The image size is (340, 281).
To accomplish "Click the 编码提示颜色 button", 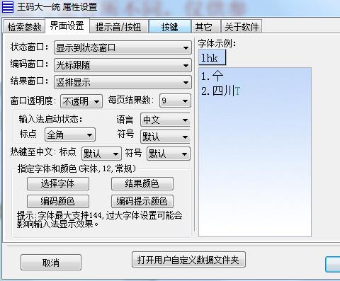I will 142,201.
